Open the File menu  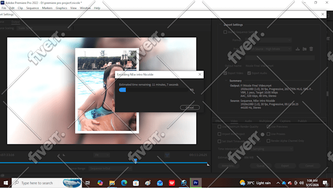4,8
